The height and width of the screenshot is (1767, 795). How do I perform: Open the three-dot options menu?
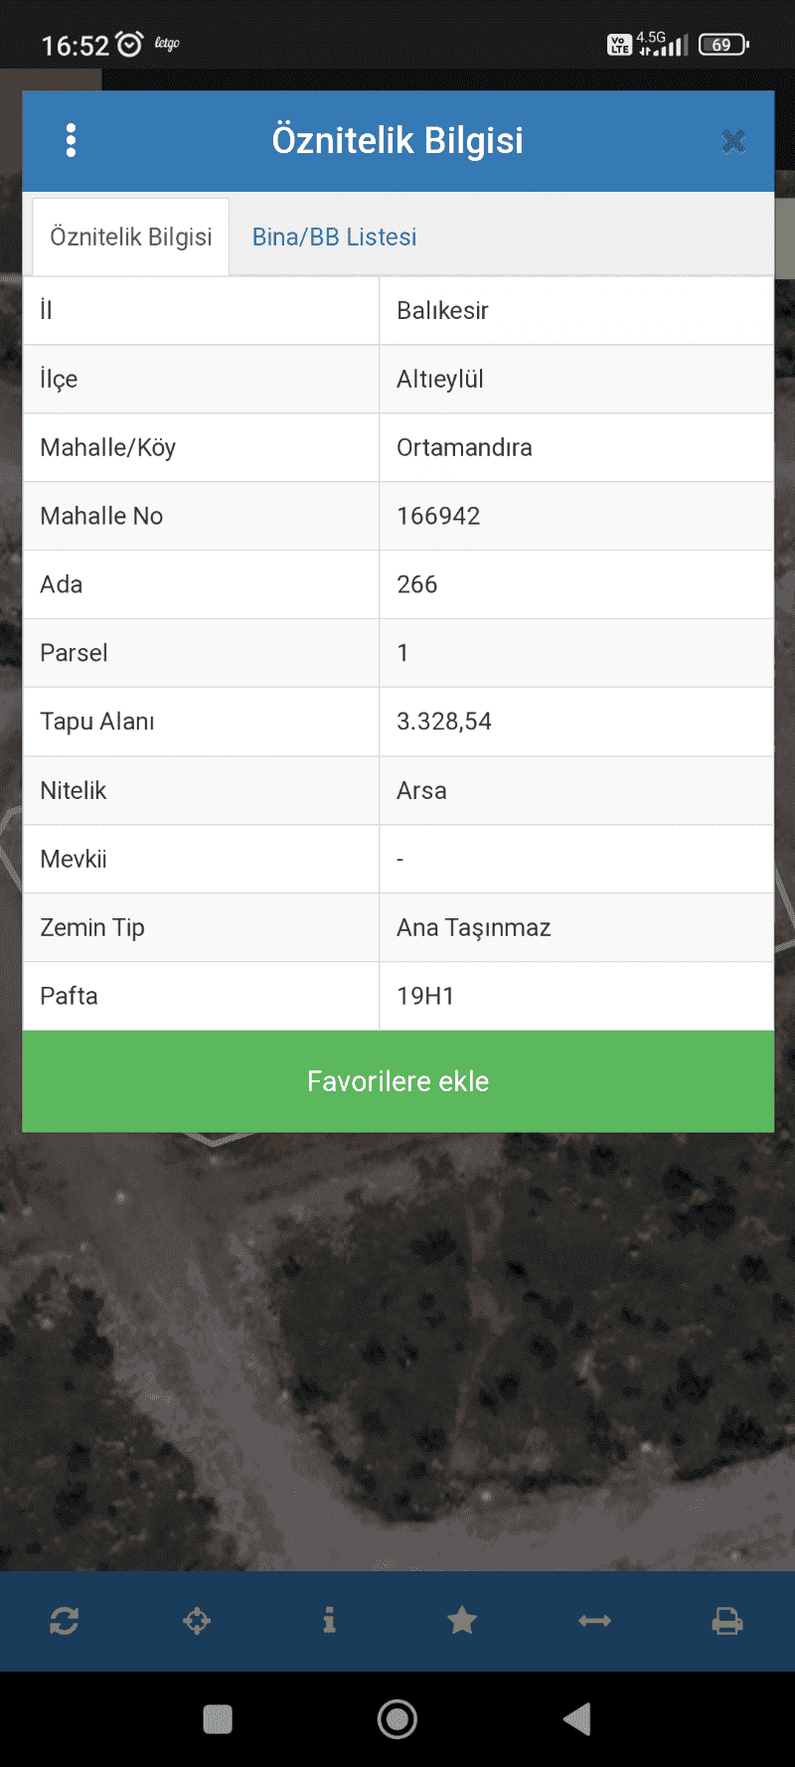pyautogui.click(x=71, y=141)
